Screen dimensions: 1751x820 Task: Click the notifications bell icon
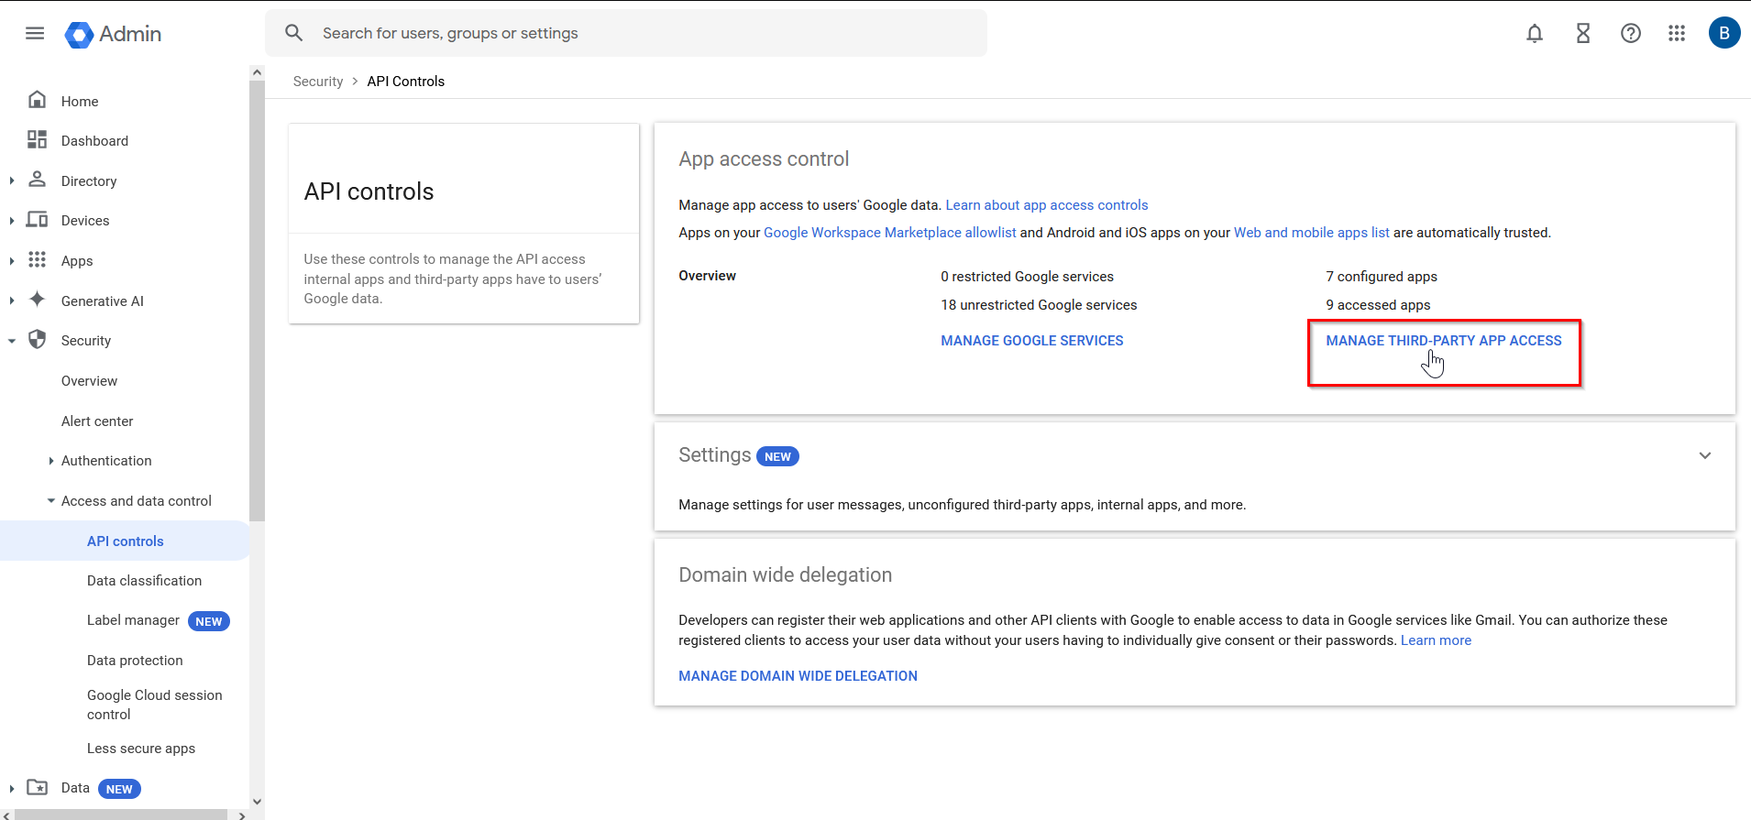click(1534, 34)
